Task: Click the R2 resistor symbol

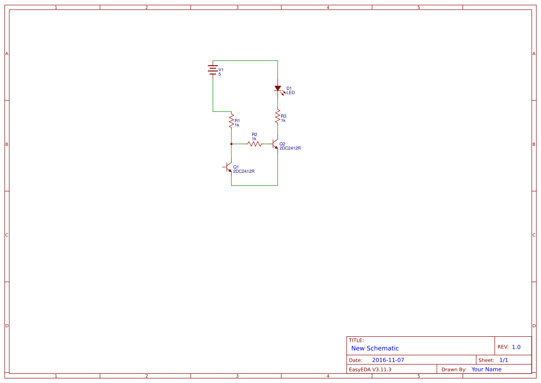Action: point(255,144)
